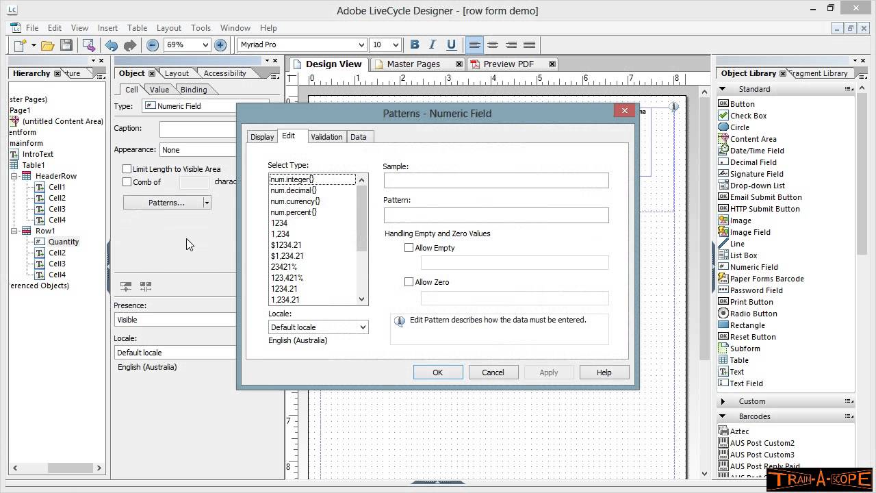The height and width of the screenshot is (493, 876).
Task: Collapse the Standard library section
Action: coord(723,89)
